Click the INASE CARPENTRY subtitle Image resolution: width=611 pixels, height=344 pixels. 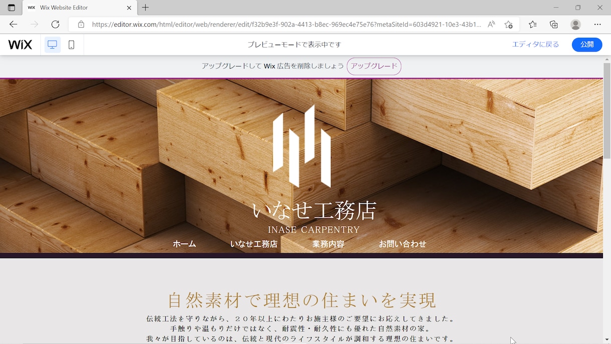(314, 230)
